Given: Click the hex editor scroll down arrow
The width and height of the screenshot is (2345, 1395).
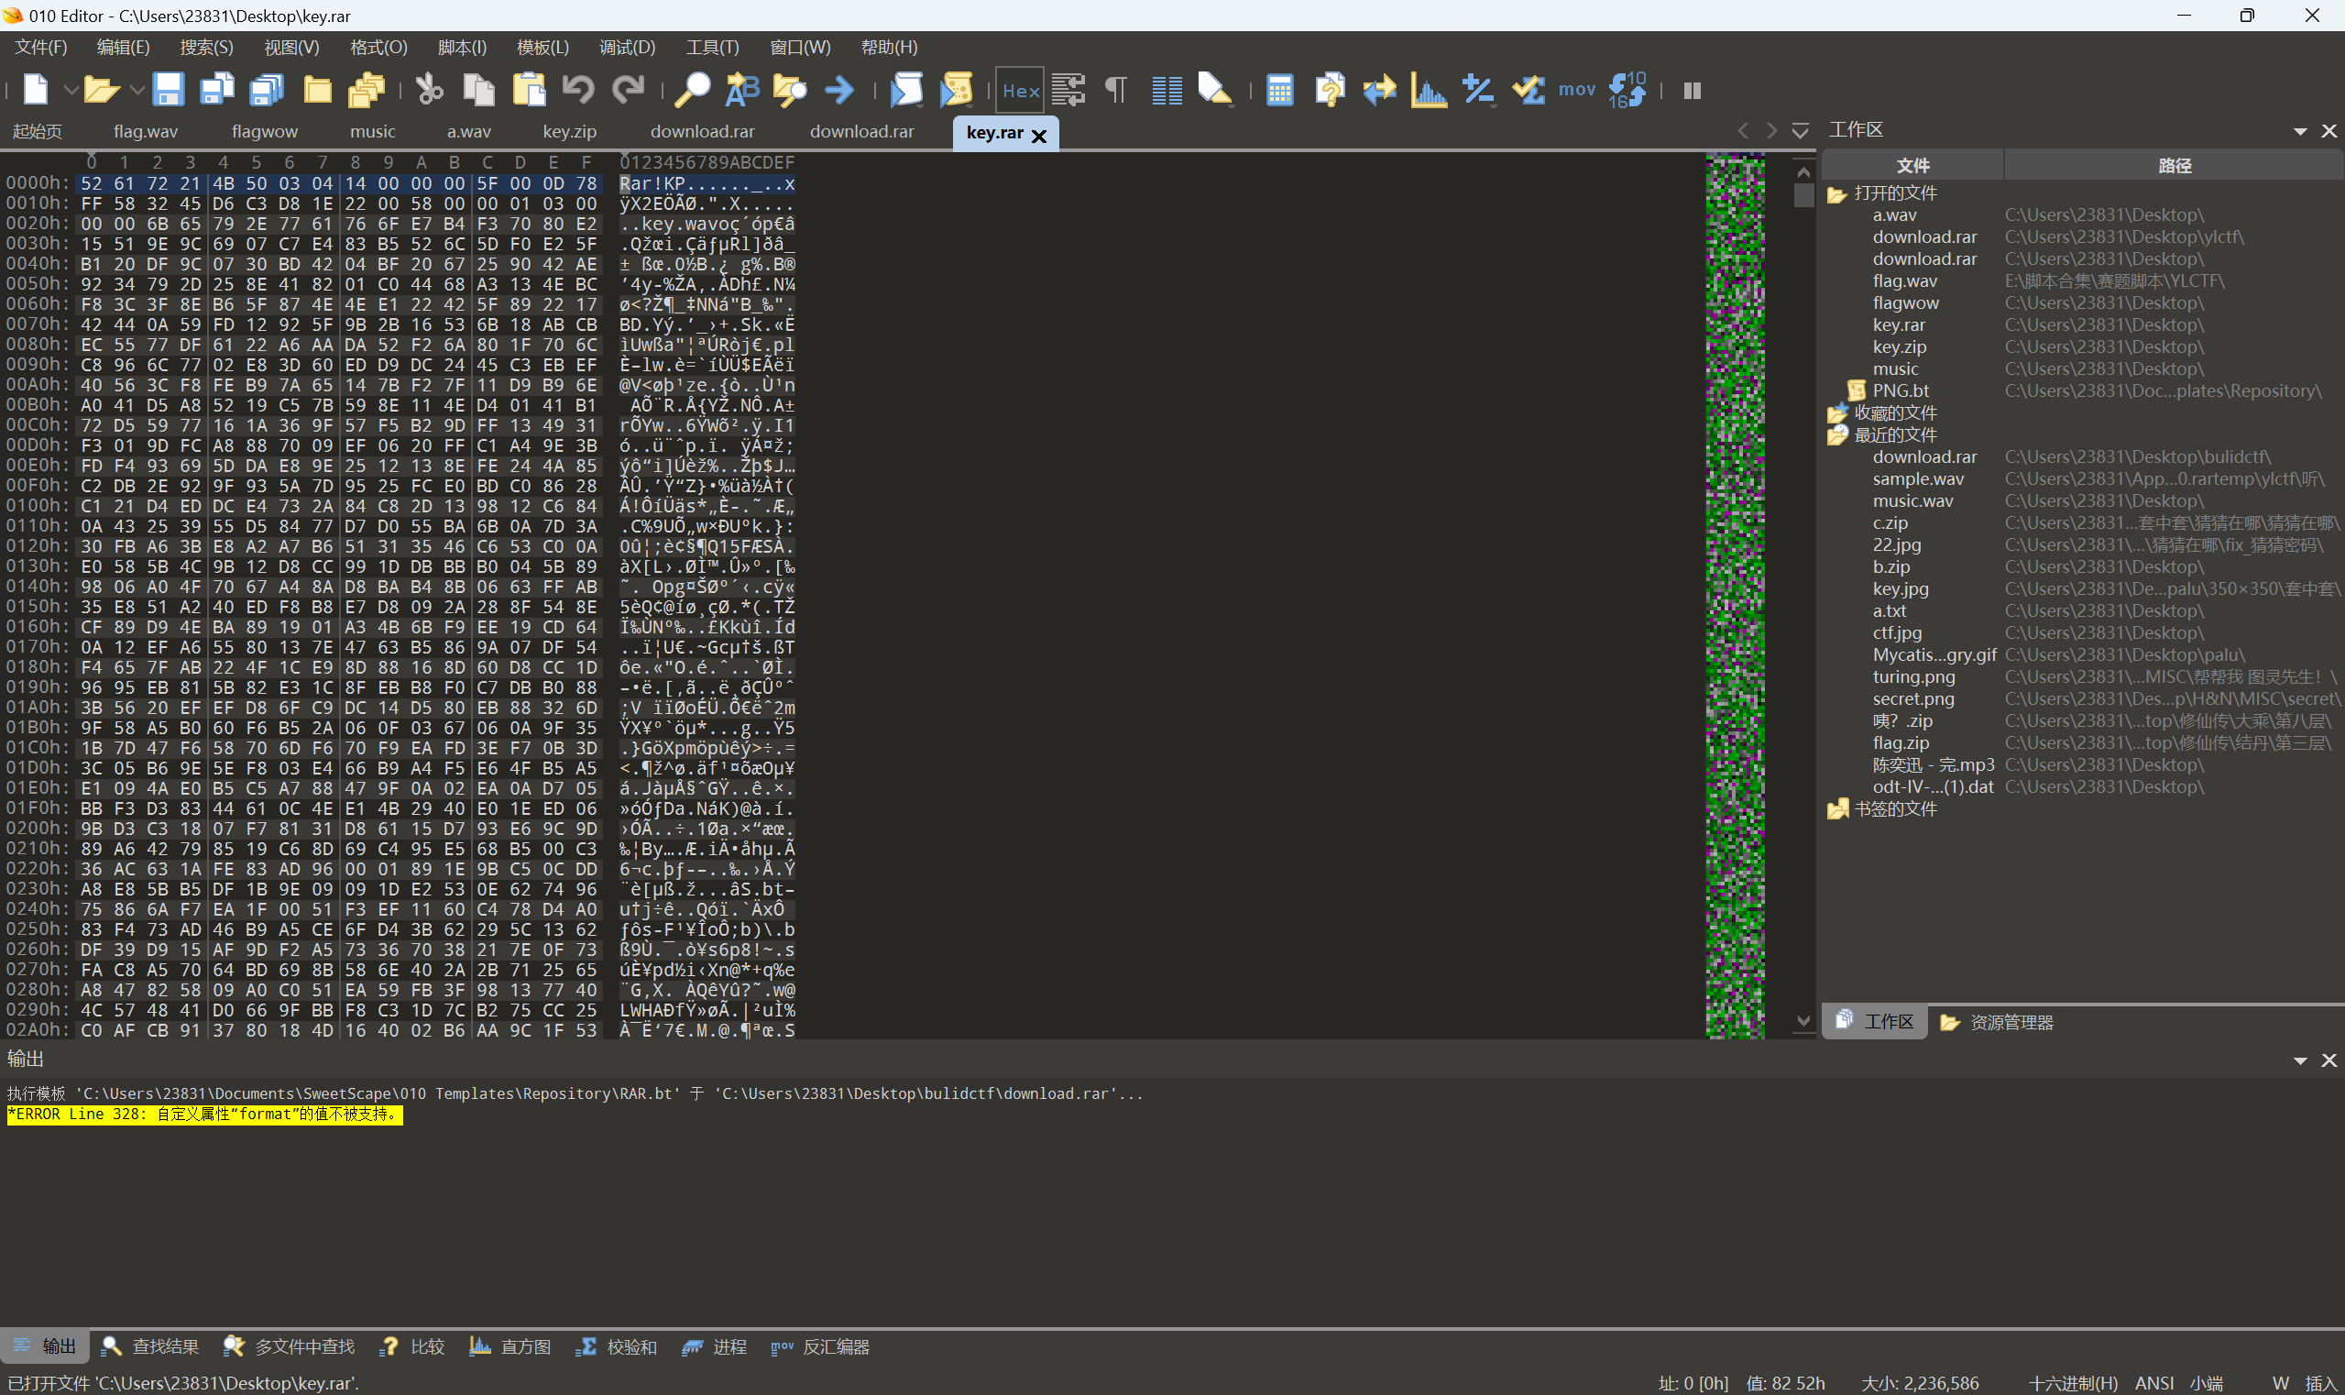Looking at the screenshot, I should [1803, 1021].
